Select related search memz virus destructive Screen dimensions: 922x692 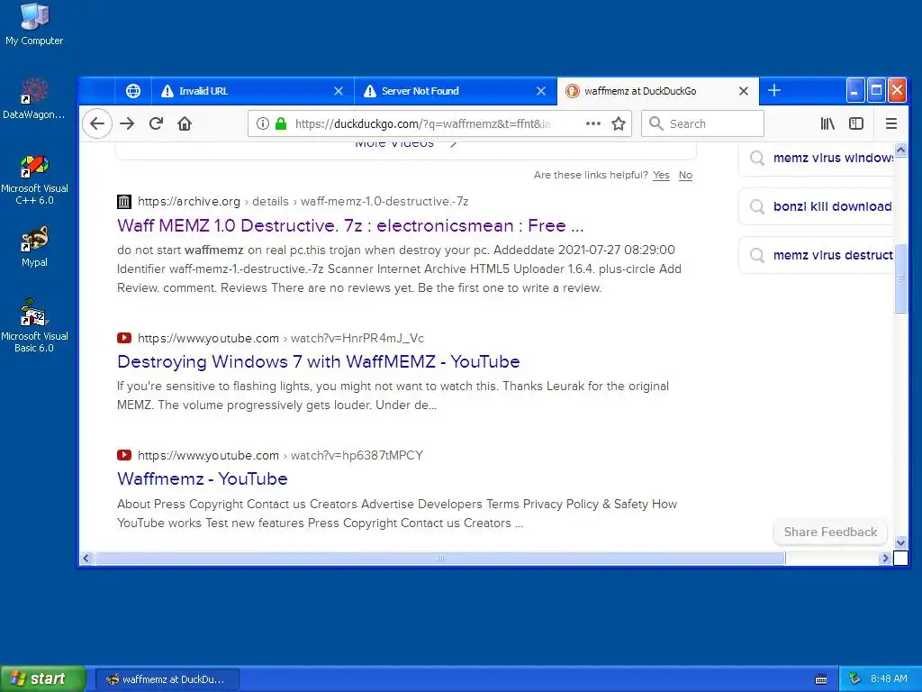tap(818, 255)
